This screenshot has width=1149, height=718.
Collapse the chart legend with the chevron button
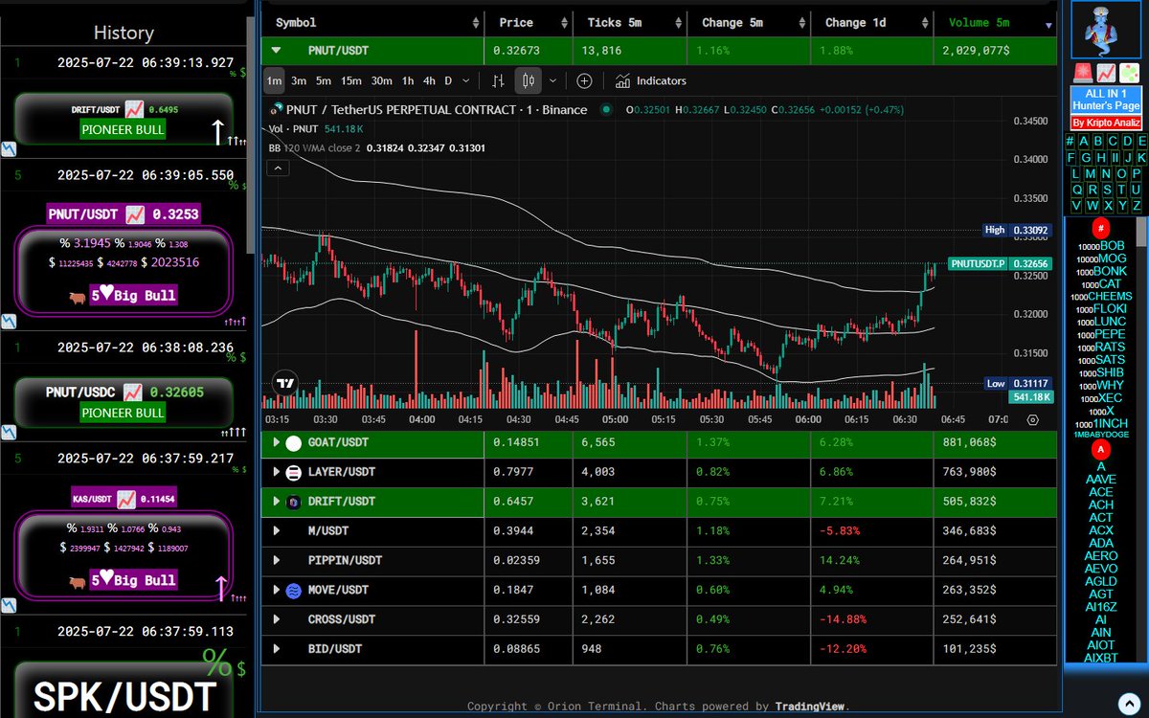278,168
